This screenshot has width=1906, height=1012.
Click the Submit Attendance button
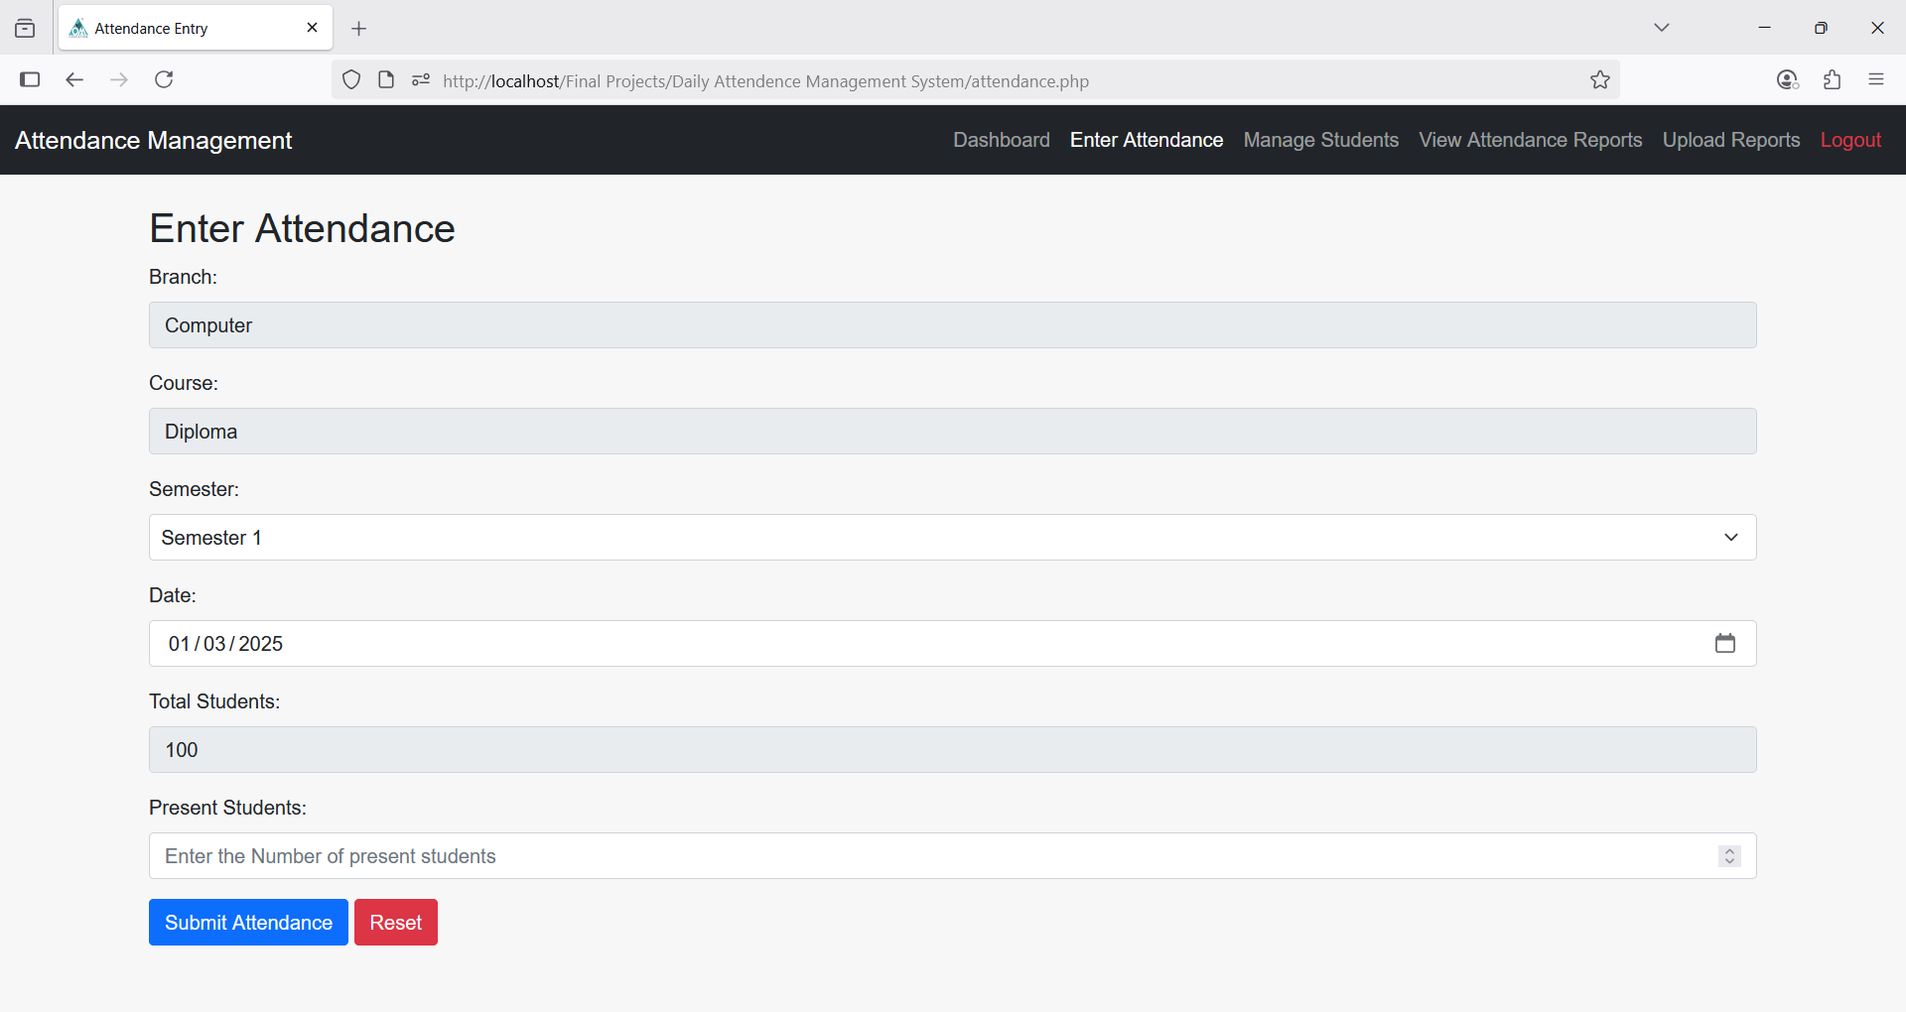248,923
